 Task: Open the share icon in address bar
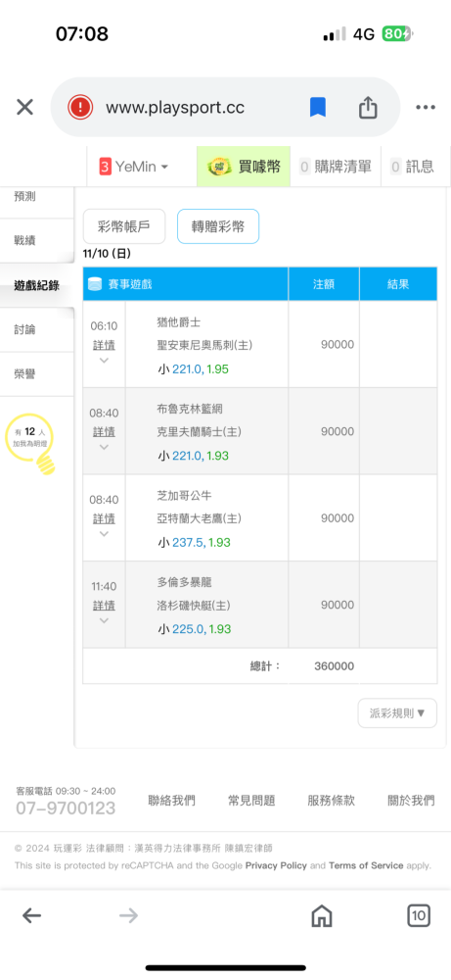[x=368, y=108]
